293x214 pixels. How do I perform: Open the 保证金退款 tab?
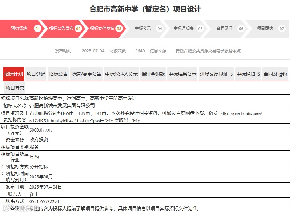pyautogui.click(x=153, y=74)
